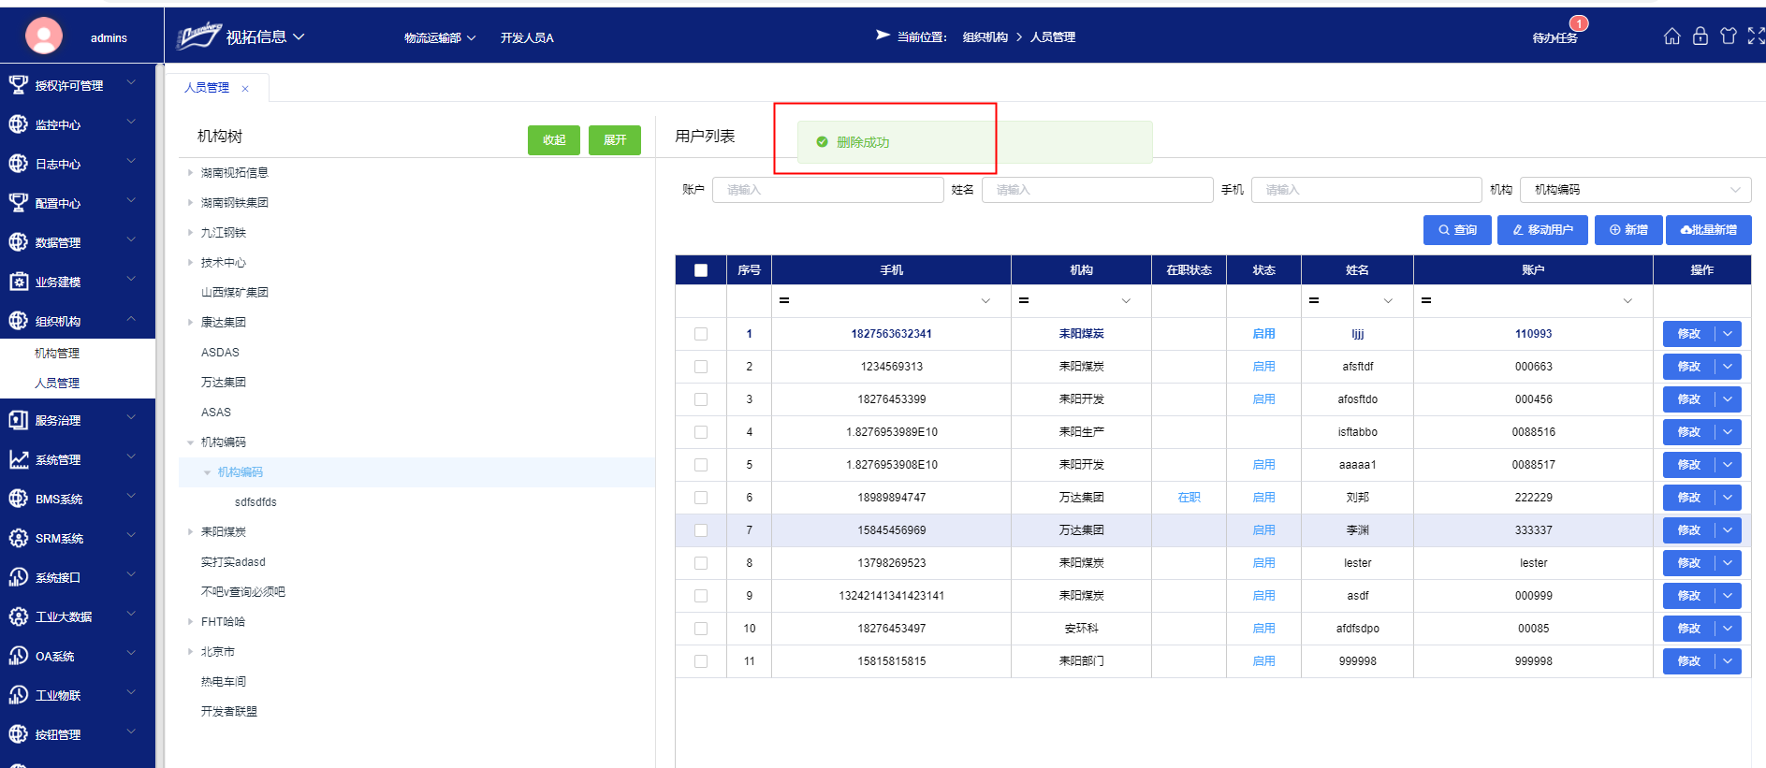Check the row for user aaaaa1

(701, 465)
